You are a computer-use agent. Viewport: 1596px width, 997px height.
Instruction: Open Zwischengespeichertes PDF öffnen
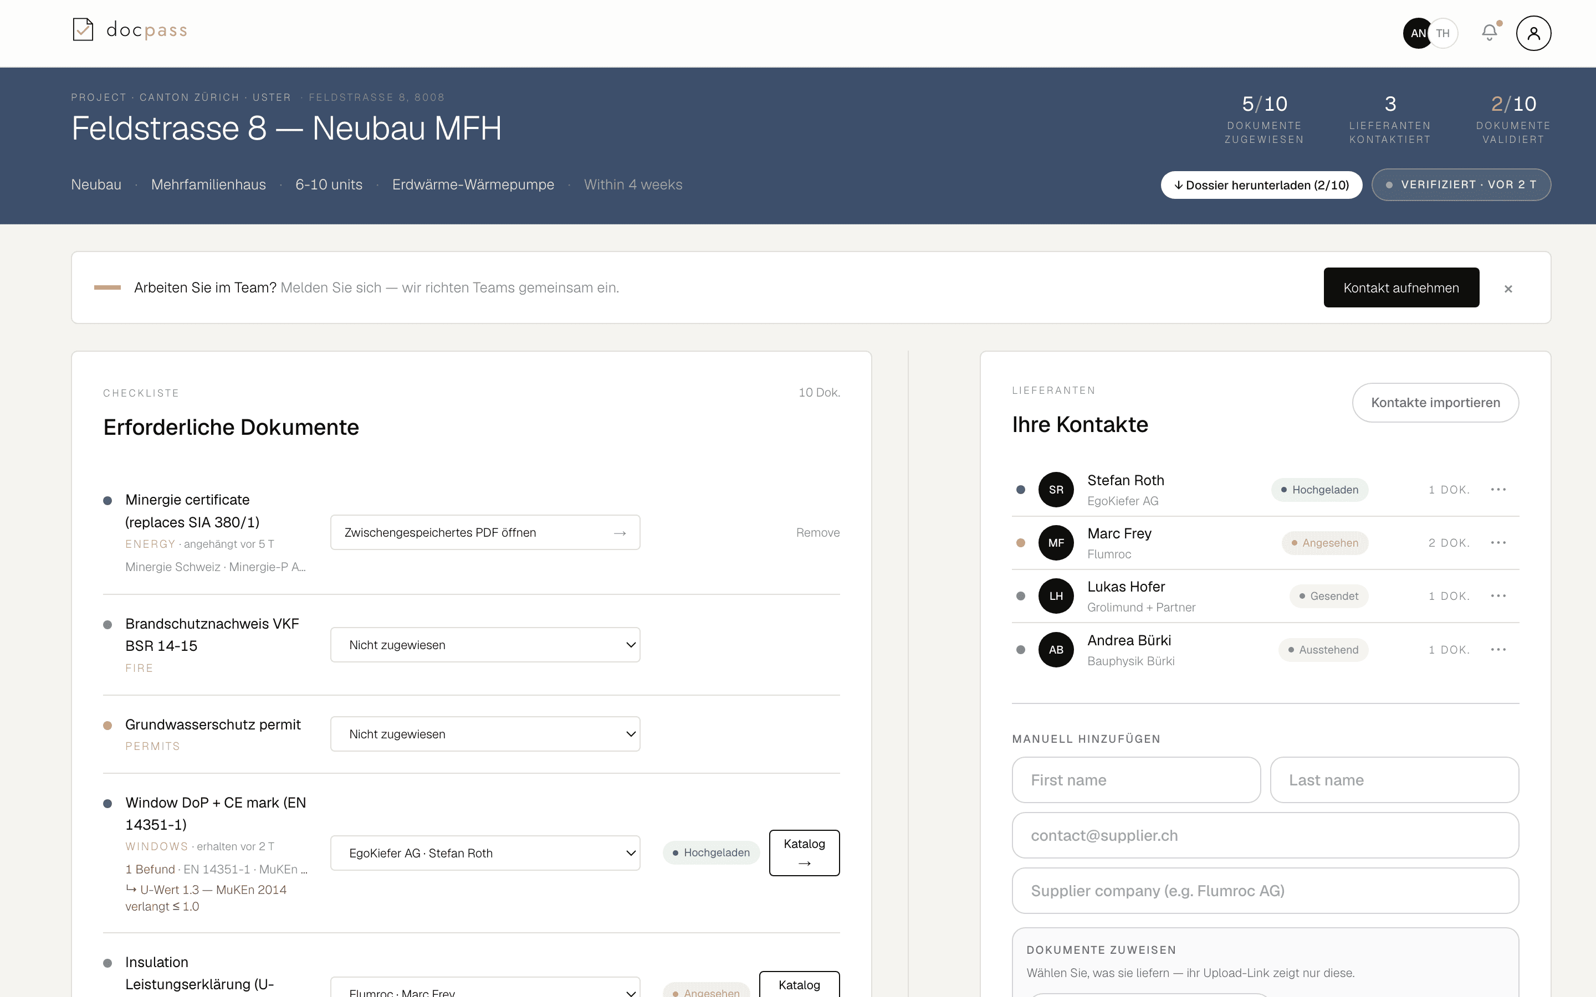point(485,532)
